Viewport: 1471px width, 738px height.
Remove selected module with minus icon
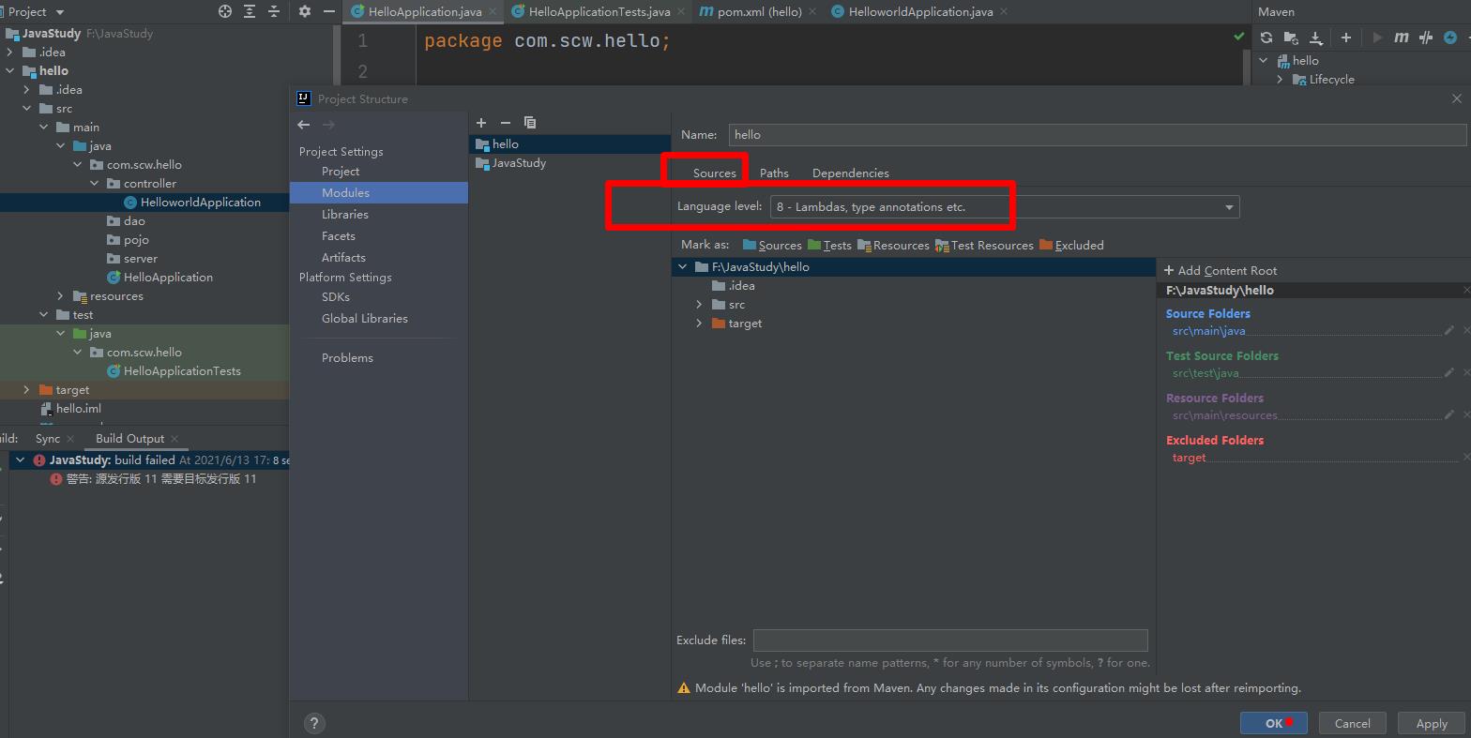506,123
